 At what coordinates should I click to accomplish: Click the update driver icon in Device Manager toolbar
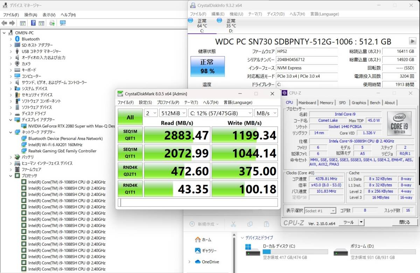tap(52, 23)
